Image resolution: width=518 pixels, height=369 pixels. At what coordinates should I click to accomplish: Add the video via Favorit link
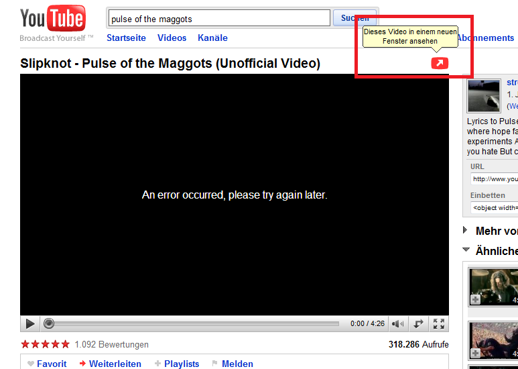tap(52, 364)
